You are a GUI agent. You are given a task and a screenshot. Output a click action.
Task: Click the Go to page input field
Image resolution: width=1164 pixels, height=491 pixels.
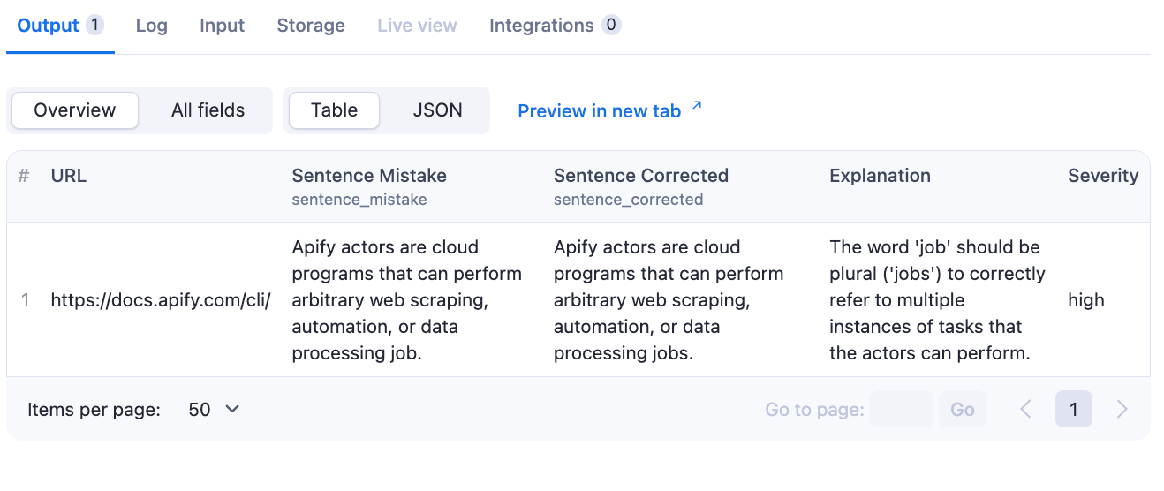pyautogui.click(x=901, y=410)
